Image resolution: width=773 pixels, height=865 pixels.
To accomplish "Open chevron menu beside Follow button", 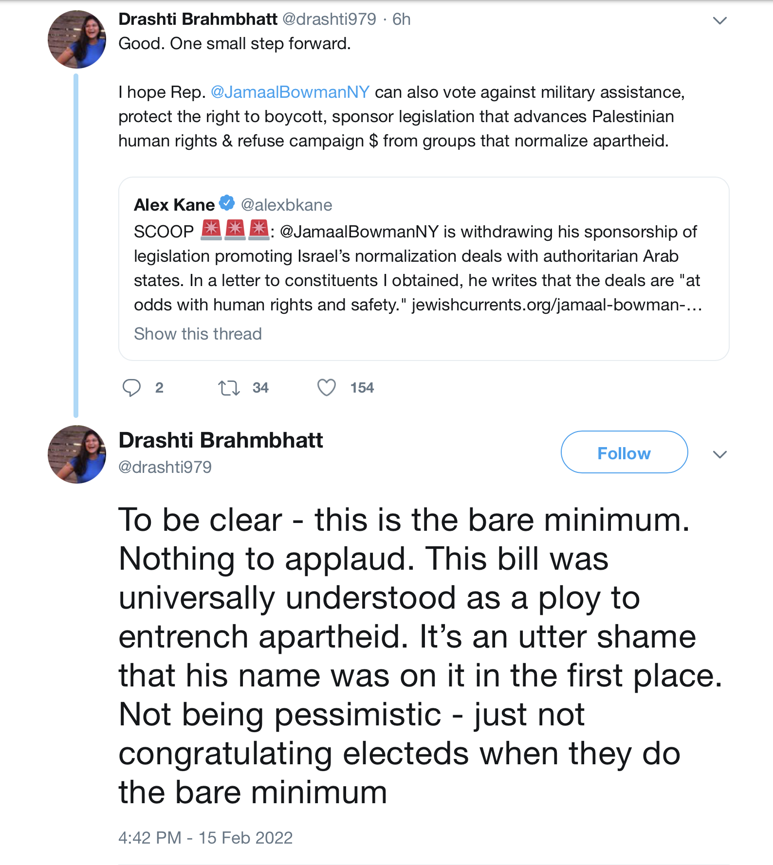I will pyautogui.click(x=719, y=454).
